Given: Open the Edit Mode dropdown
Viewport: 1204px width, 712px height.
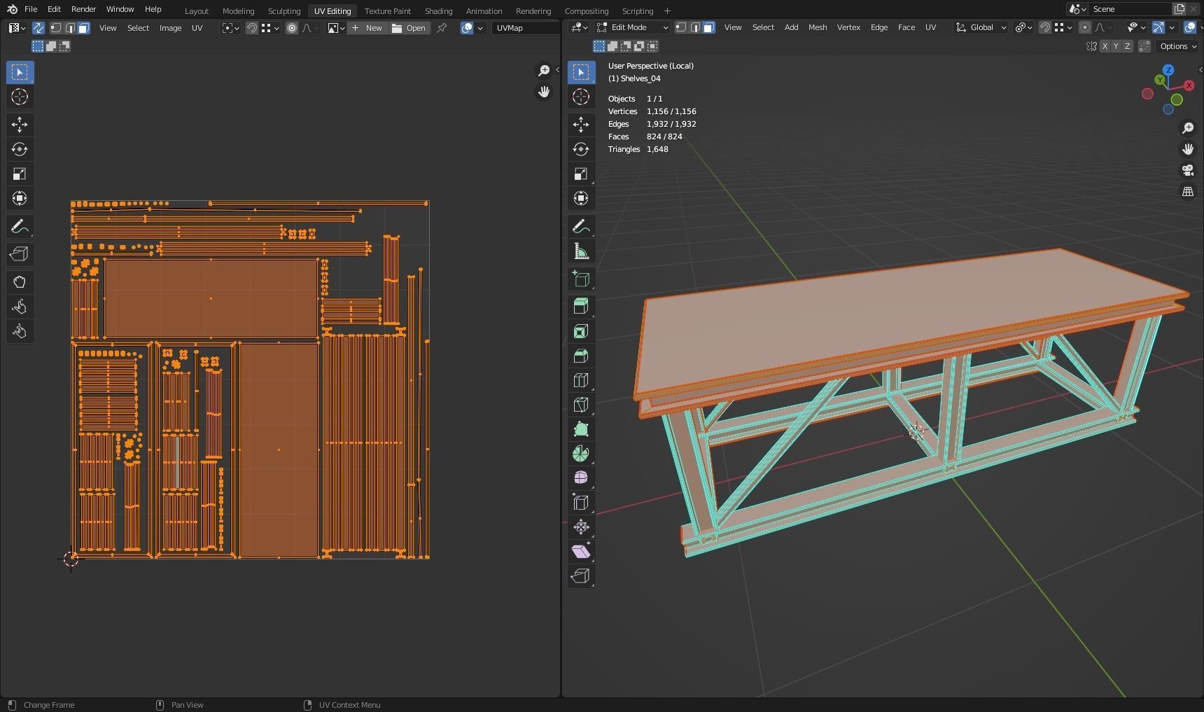Looking at the screenshot, I should (633, 27).
